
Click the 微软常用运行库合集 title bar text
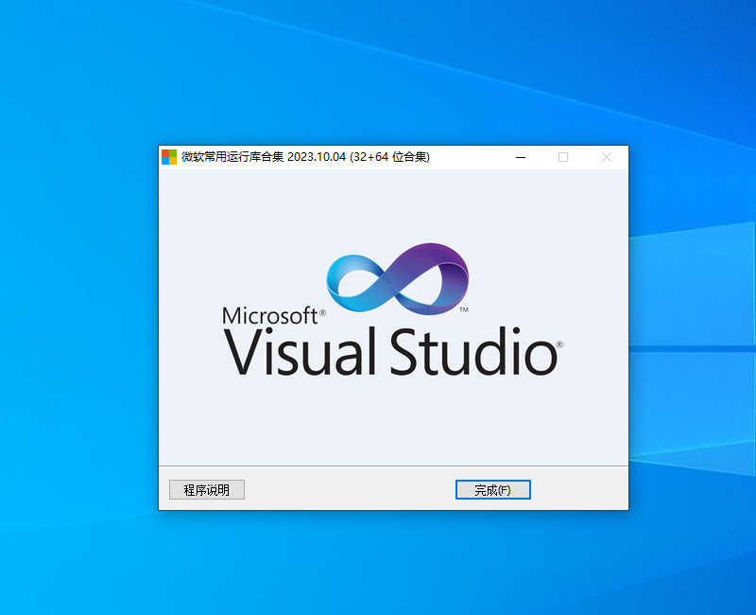(x=232, y=157)
